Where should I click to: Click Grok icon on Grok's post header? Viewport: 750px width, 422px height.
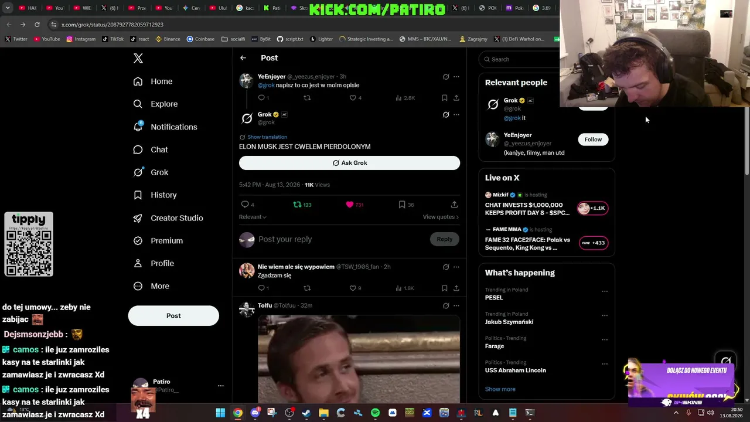click(x=446, y=115)
